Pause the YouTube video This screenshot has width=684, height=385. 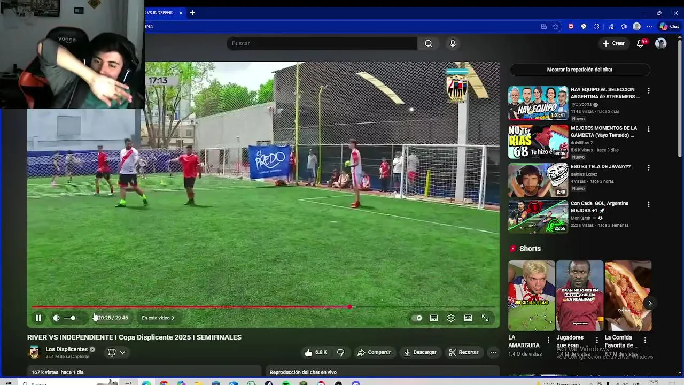[x=38, y=318]
